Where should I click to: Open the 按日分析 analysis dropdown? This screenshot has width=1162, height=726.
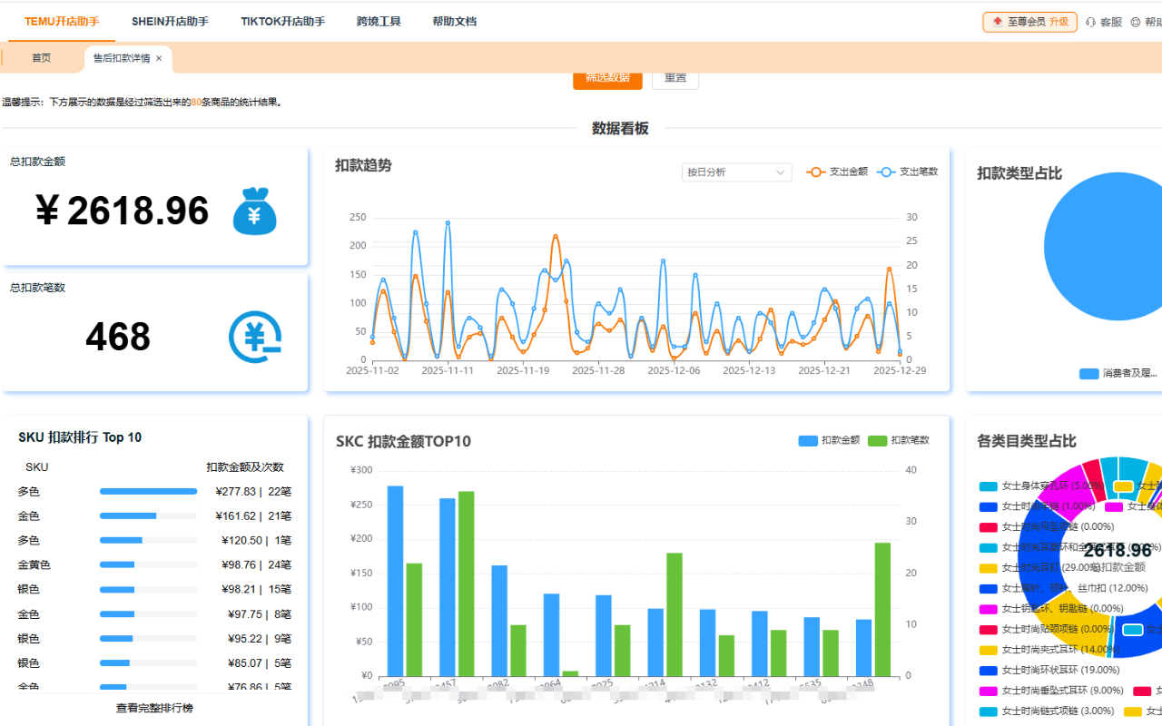(x=735, y=172)
